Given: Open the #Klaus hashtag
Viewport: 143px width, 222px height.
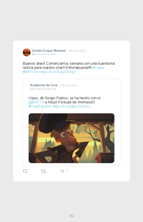Looking at the screenshot, I should tap(98, 67).
